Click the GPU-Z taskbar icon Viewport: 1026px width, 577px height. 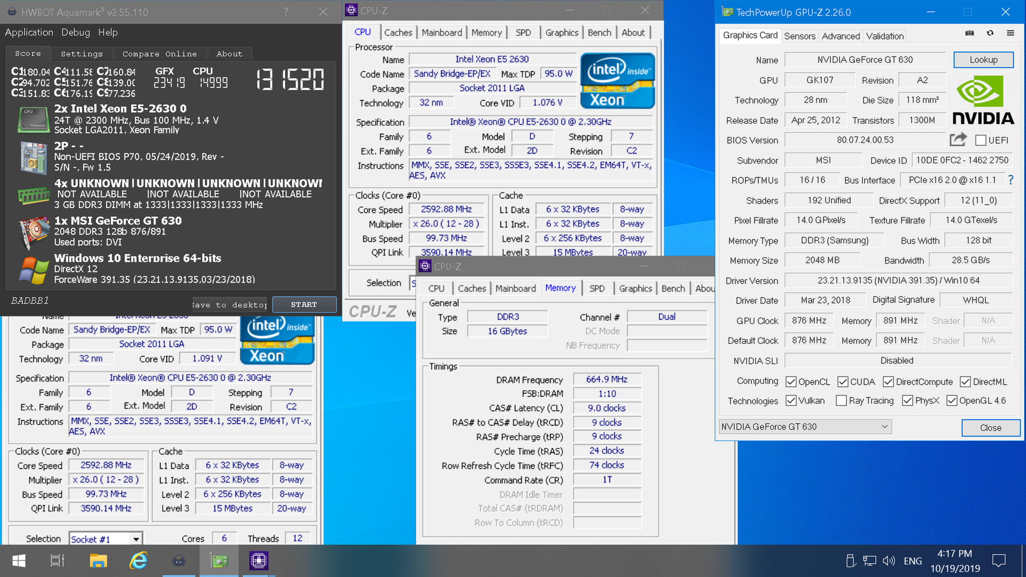[x=219, y=560]
